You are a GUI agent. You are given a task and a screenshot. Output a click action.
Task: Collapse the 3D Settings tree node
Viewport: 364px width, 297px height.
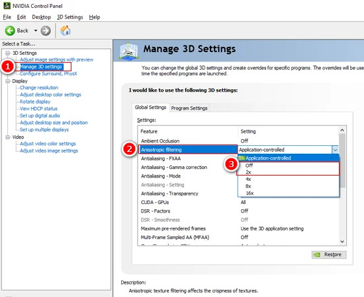[8, 53]
